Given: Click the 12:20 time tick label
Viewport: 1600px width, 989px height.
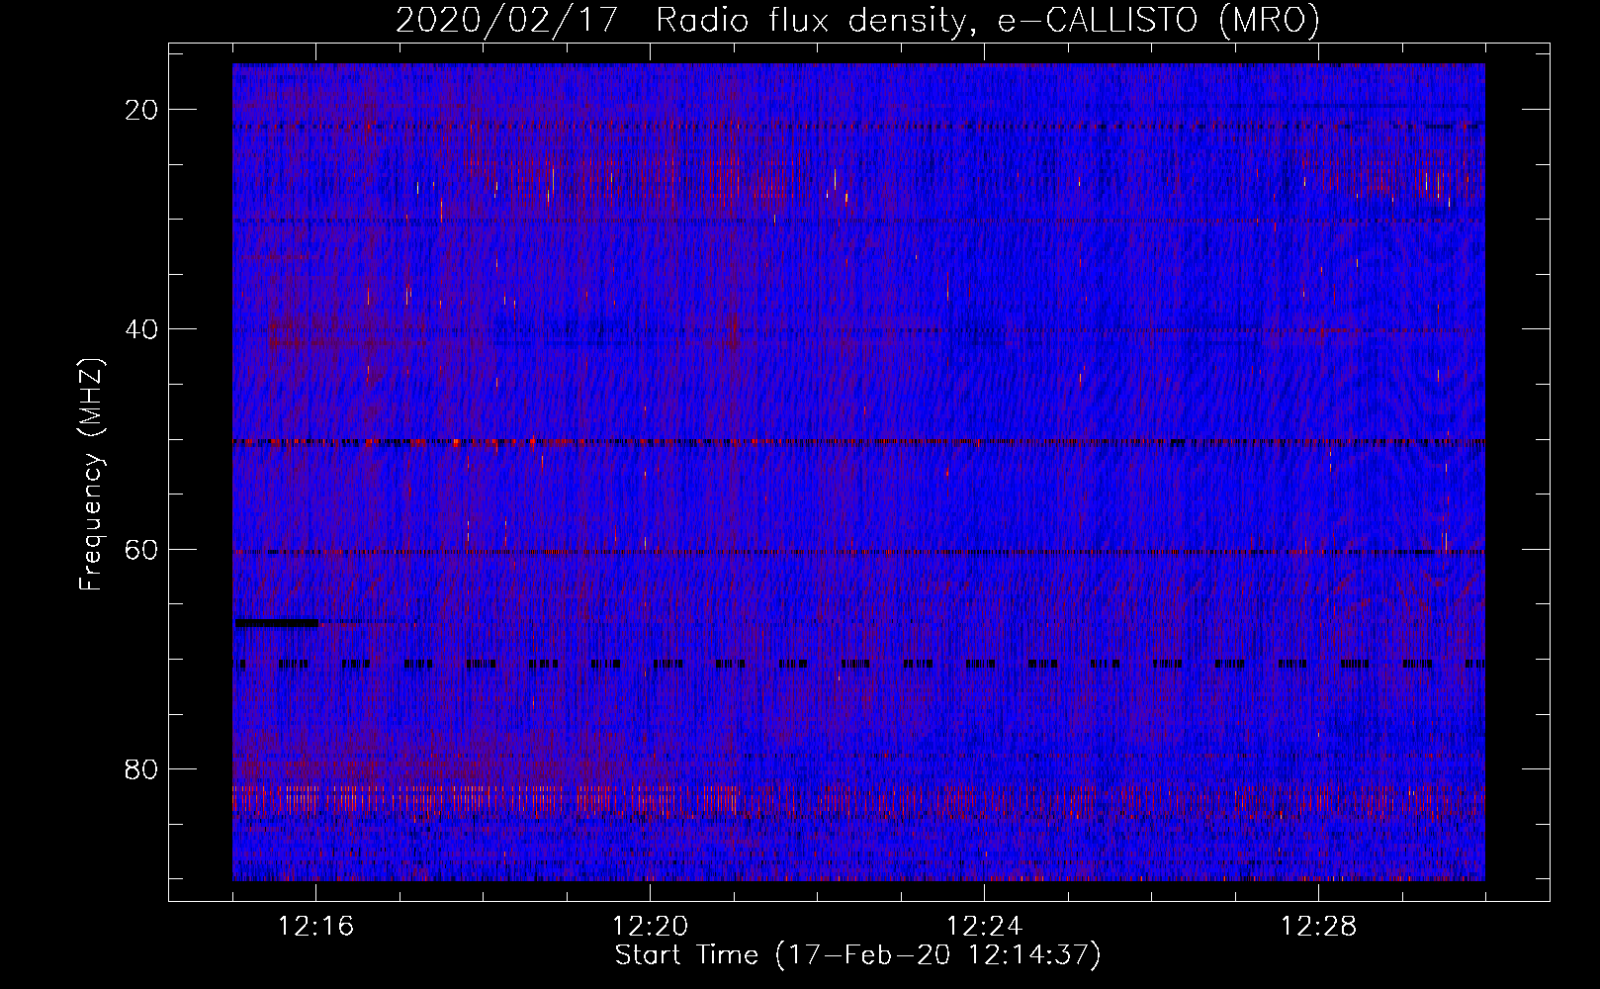Looking at the screenshot, I should click(x=650, y=927).
